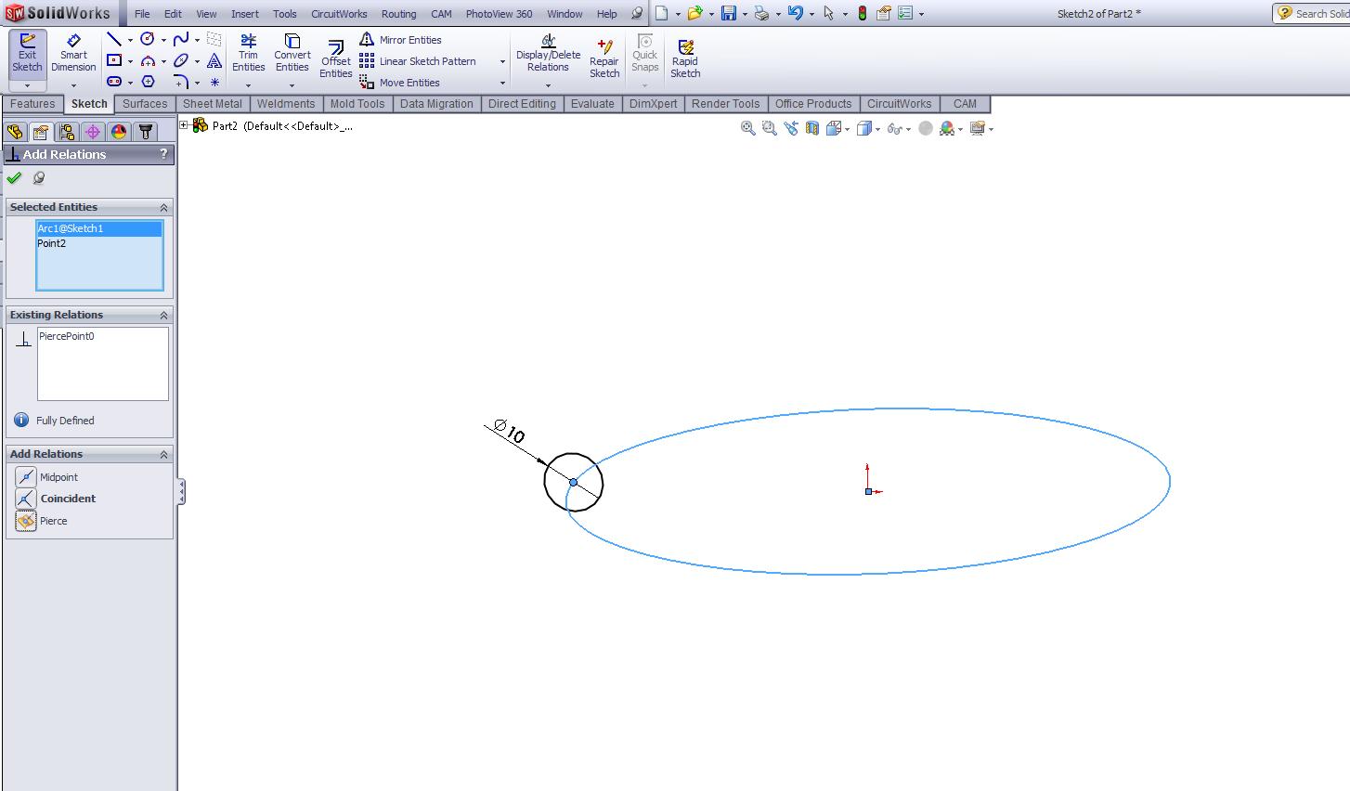1350x791 pixels.
Task: Select the Straight Slot tool
Action: tap(114, 82)
